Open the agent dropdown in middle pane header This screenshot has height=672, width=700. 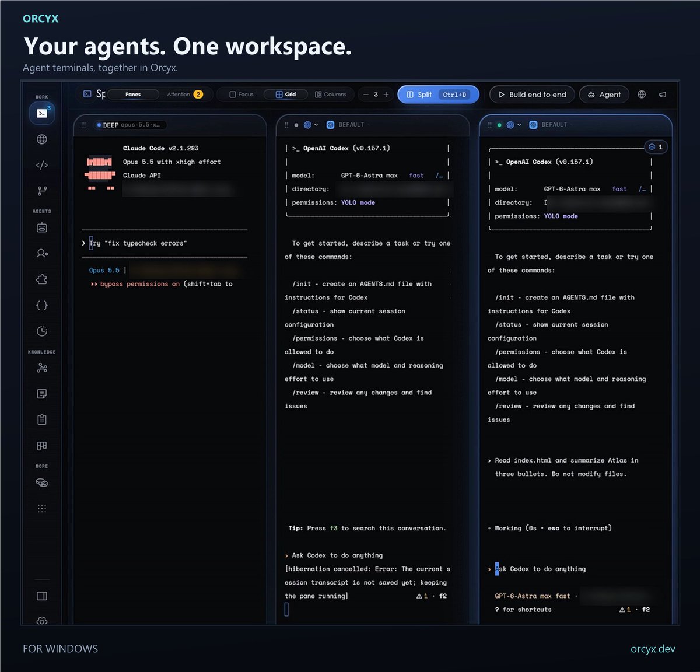click(311, 125)
